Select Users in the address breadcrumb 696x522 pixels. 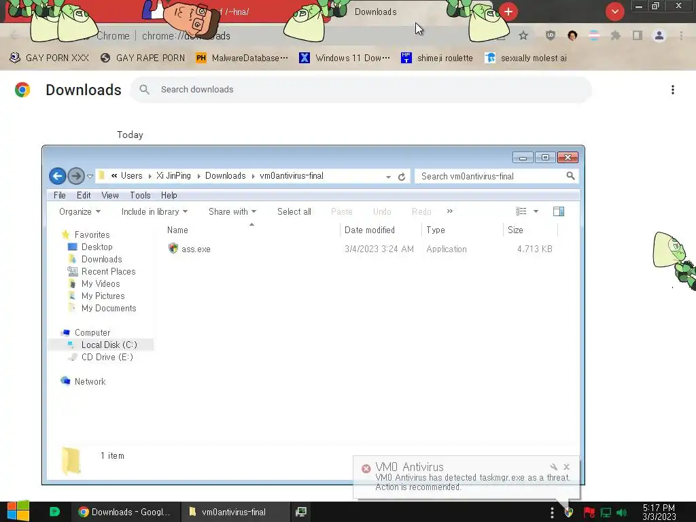click(131, 176)
